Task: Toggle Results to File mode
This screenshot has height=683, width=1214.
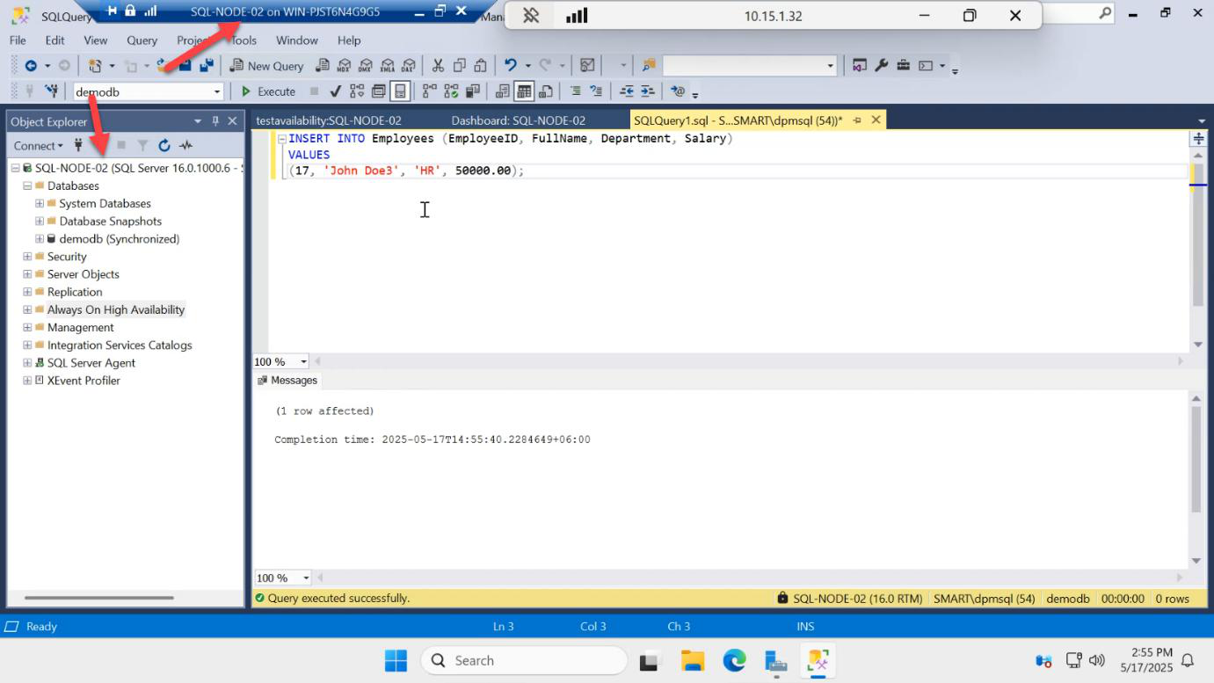Action: click(546, 91)
